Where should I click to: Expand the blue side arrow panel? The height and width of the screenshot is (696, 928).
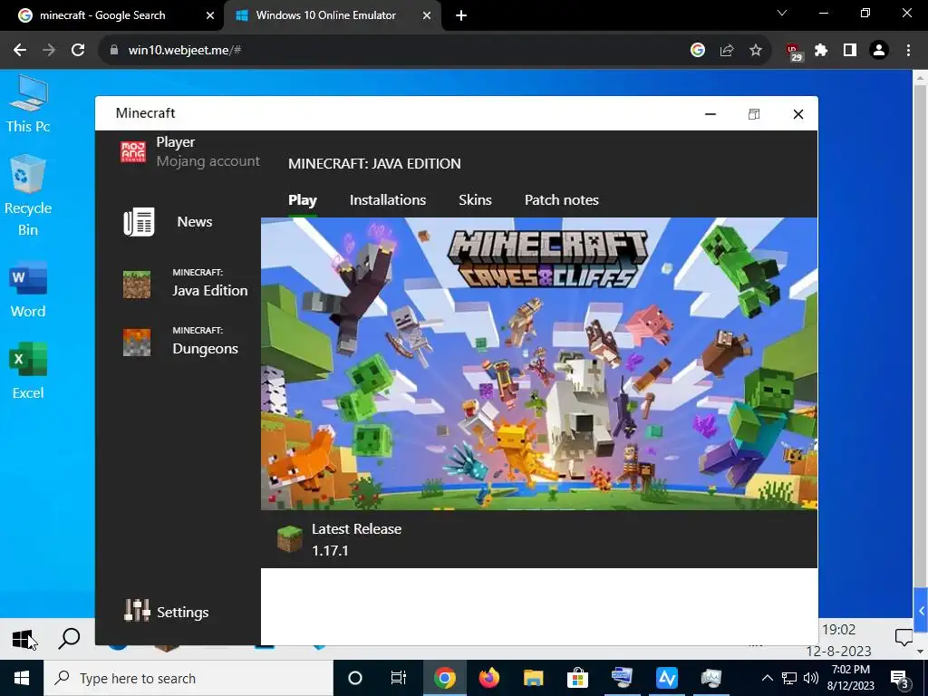point(921,611)
